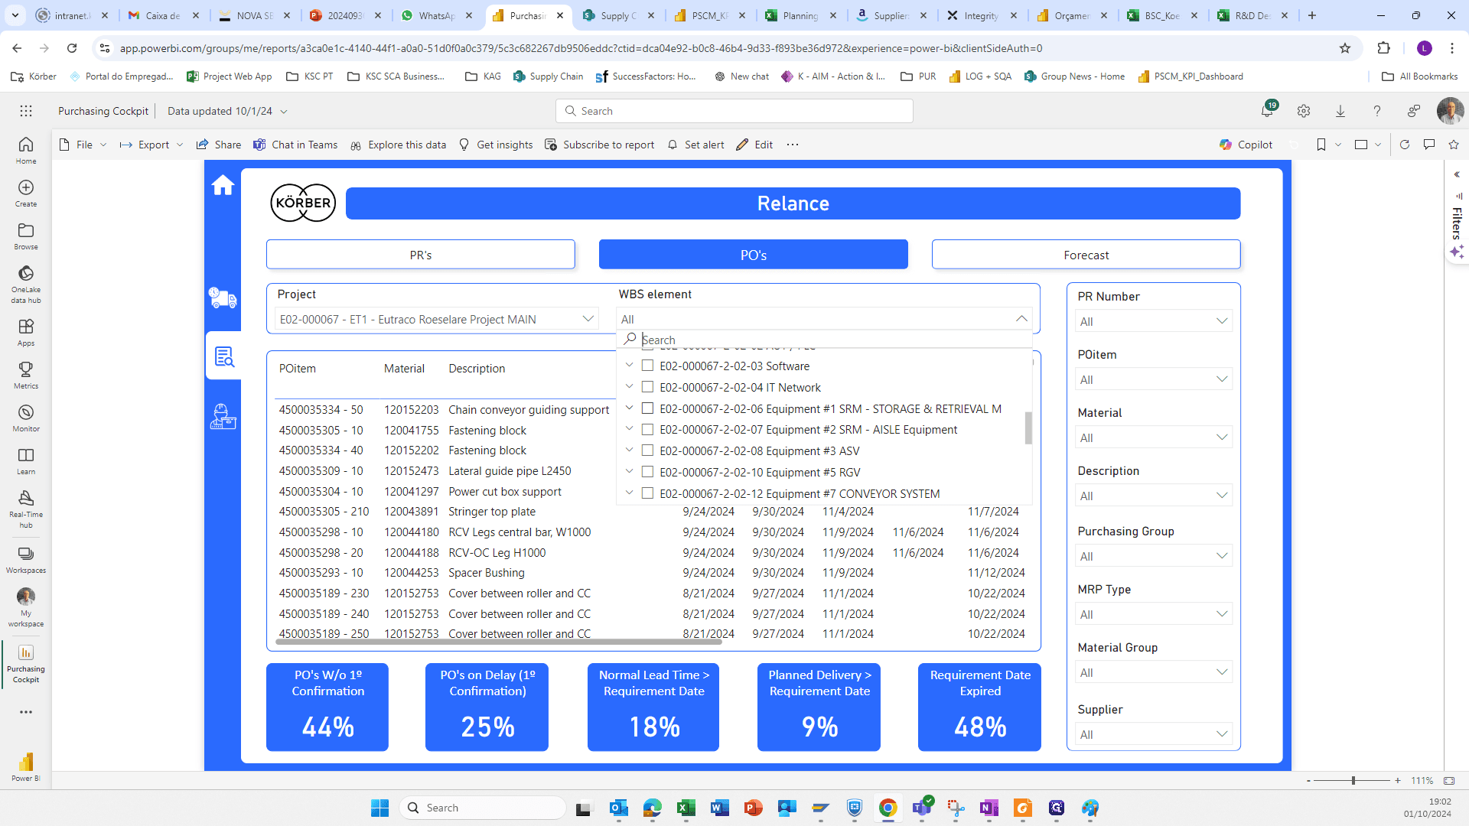Screen dimensions: 1469x826
Task: Click the notifications bell icon
Action: tap(1267, 111)
